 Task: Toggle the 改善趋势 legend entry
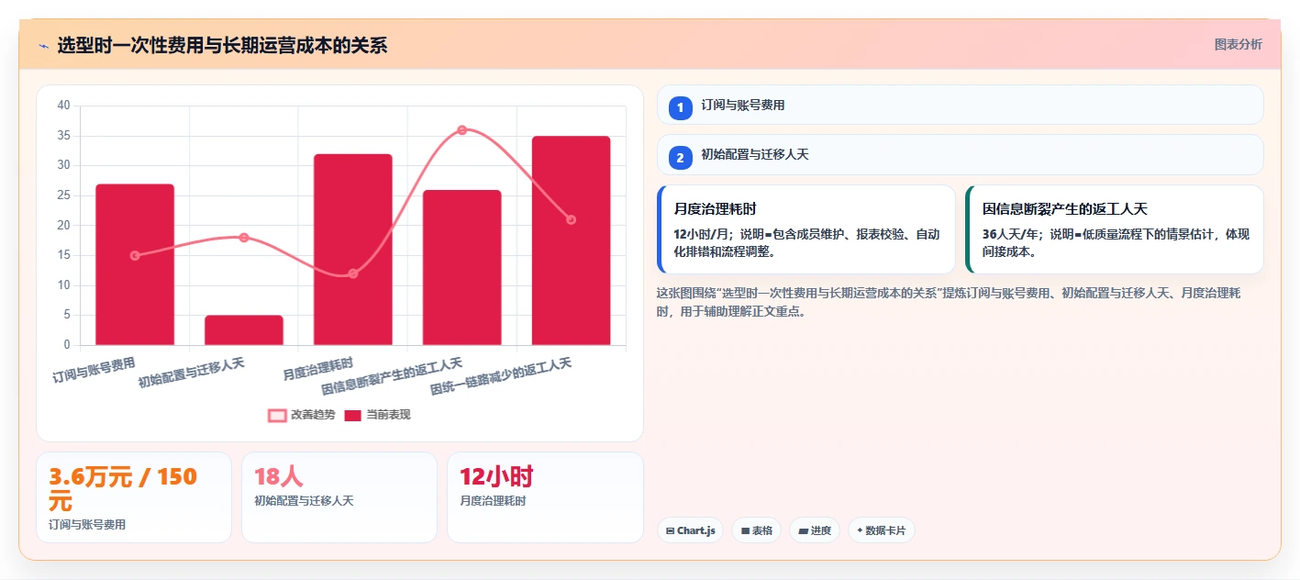pyautogui.click(x=302, y=415)
